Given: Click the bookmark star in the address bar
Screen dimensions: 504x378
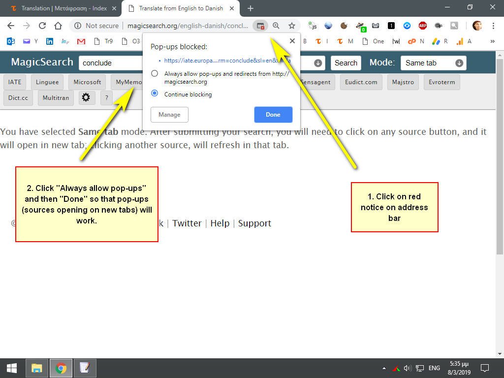Looking at the screenshot, I should tap(292, 26).
